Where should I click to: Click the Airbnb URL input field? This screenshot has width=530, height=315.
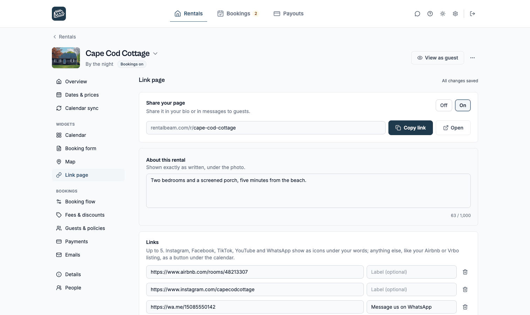(x=255, y=272)
